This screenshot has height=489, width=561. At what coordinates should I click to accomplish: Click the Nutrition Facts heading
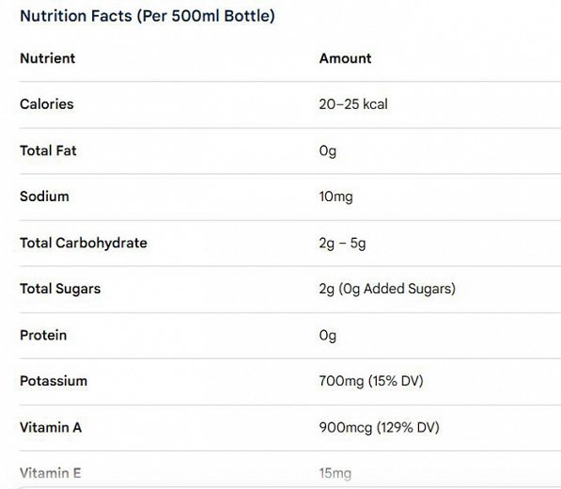tap(148, 16)
